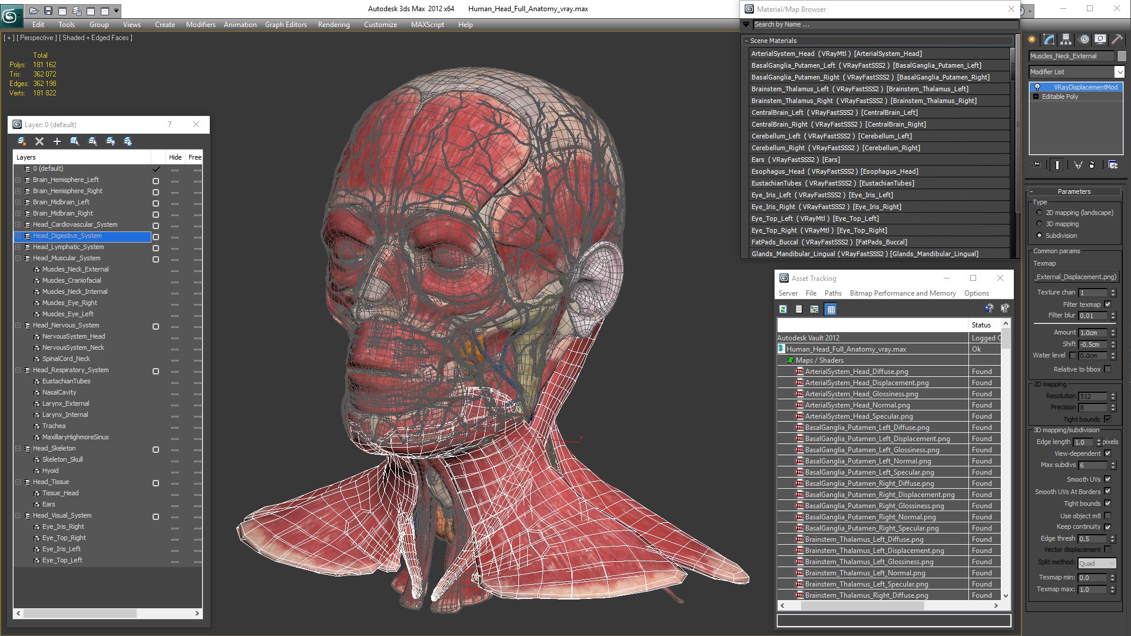1131x636 pixels.
Task: Toggle VRayDisplacementMod lightbulb on/off
Action: (x=1037, y=87)
